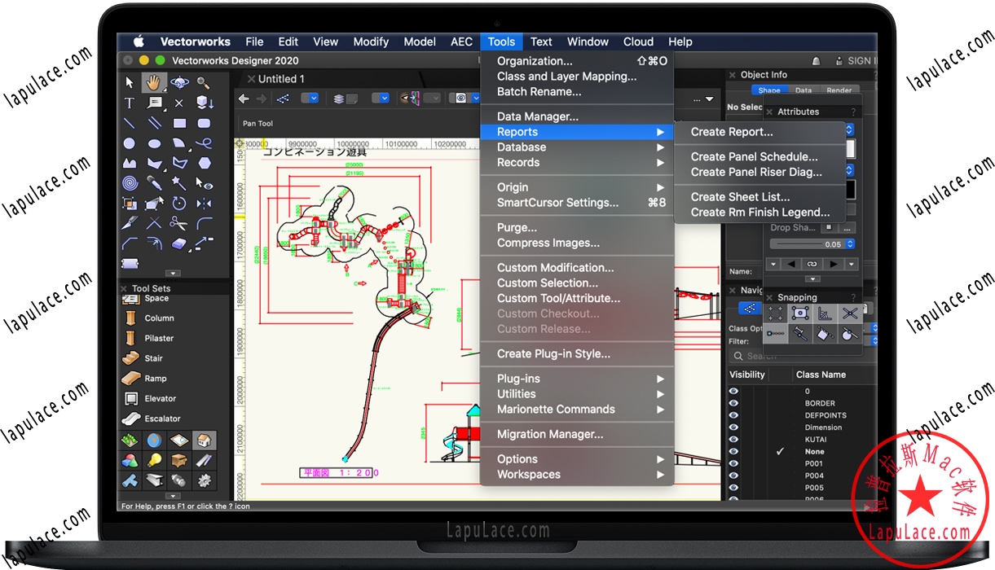The height and width of the screenshot is (570, 995).
Task: Select the Fillet tool
Action: pos(204,223)
